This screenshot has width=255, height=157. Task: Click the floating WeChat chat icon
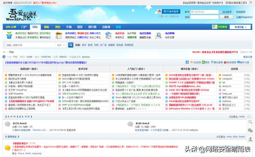tap(250, 130)
